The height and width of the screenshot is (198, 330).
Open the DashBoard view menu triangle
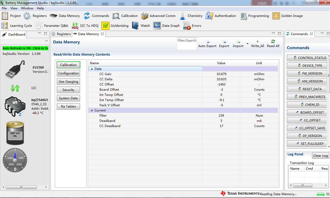46,41
